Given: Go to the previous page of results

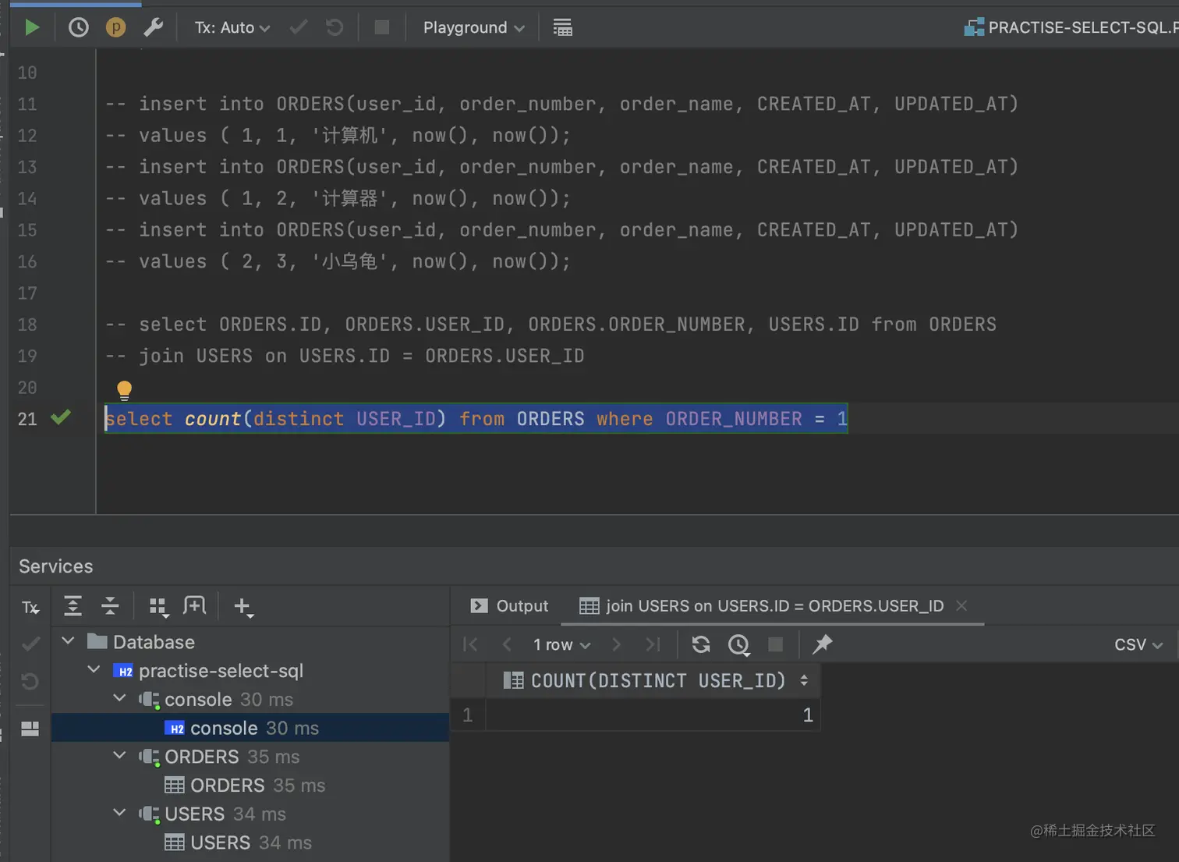Looking at the screenshot, I should click(x=507, y=644).
